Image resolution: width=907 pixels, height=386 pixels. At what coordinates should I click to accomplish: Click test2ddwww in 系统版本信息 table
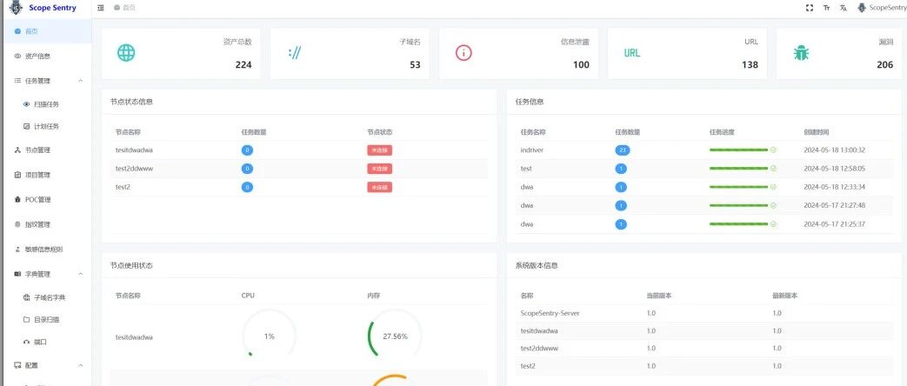(x=539, y=349)
